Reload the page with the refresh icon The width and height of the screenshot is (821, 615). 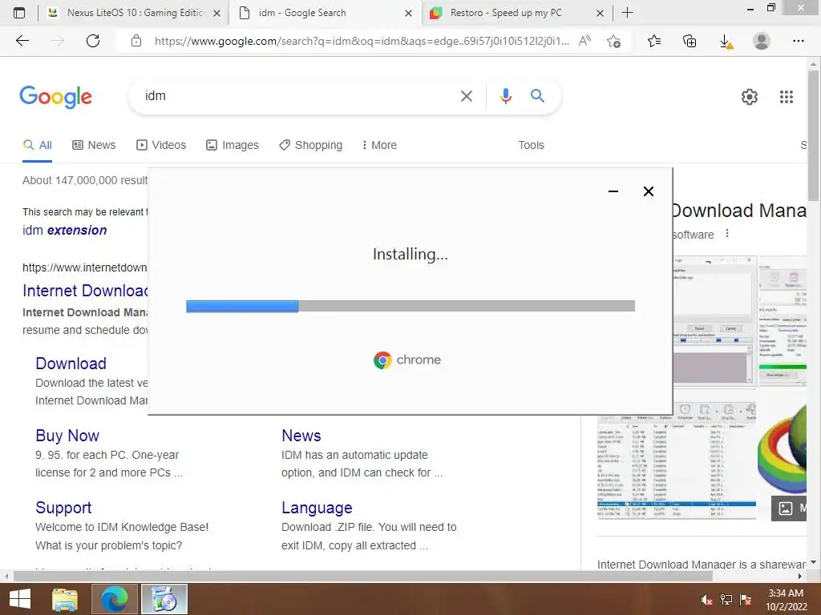(x=93, y=41)
